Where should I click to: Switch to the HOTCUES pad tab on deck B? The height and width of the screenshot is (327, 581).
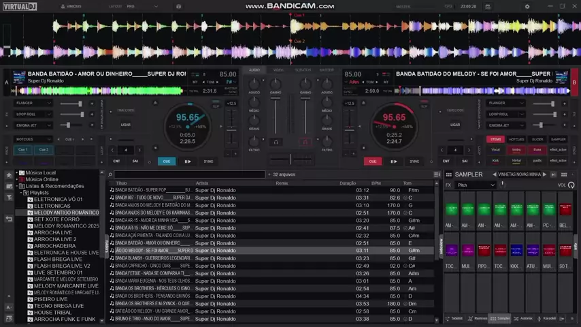516,139
